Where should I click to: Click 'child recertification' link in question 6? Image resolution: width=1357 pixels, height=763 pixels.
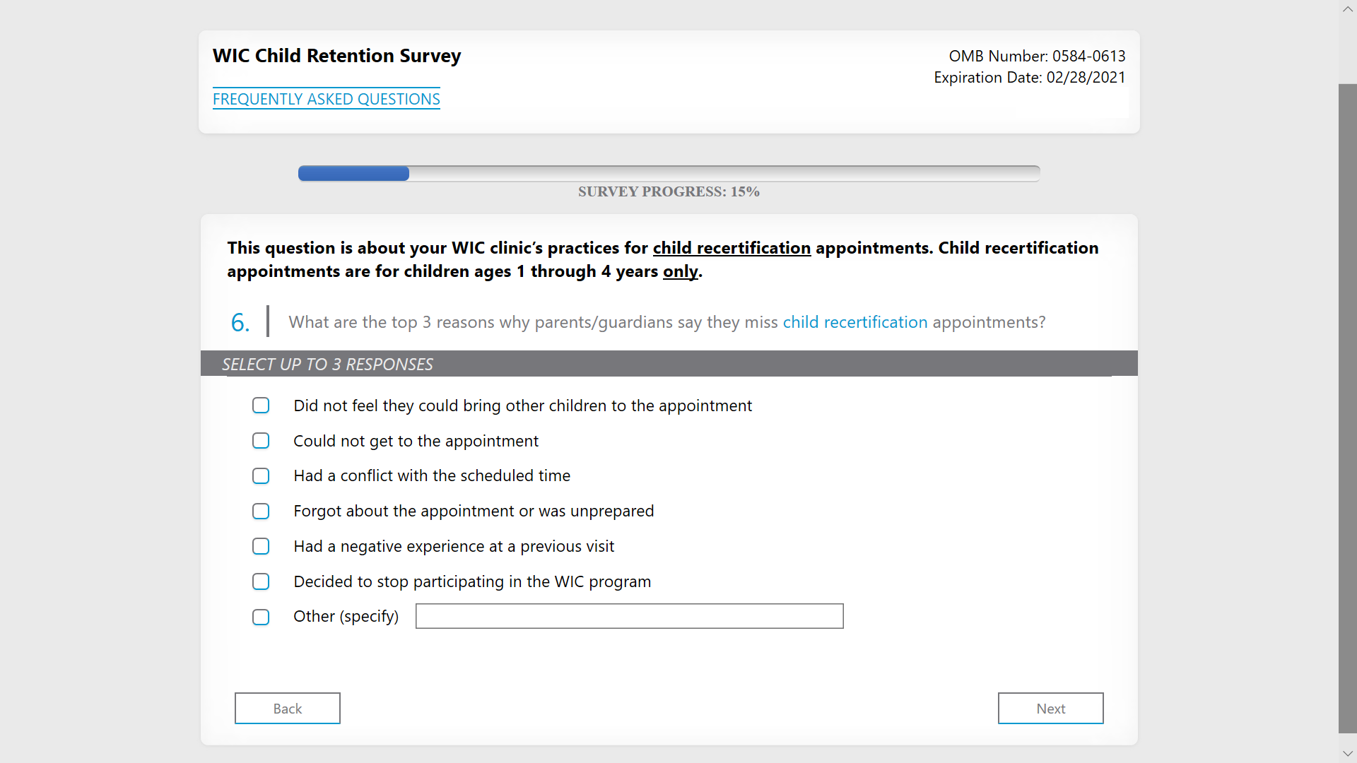click(x=854, y=322)
